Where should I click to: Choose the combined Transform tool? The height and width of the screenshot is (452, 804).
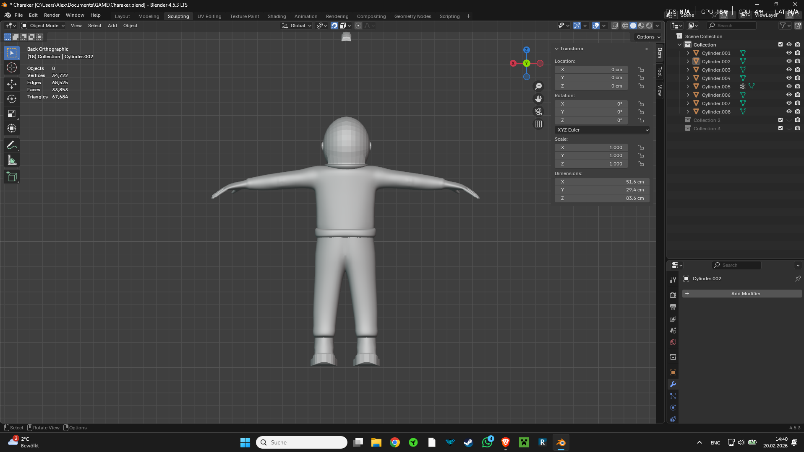tap(12, 128)
